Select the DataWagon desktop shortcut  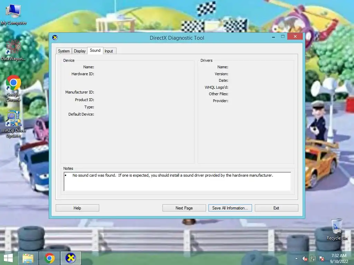point(13,50)
